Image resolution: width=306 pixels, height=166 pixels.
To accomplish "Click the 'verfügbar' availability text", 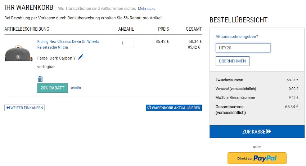I will pyautogui.click(x=46, y=67).
